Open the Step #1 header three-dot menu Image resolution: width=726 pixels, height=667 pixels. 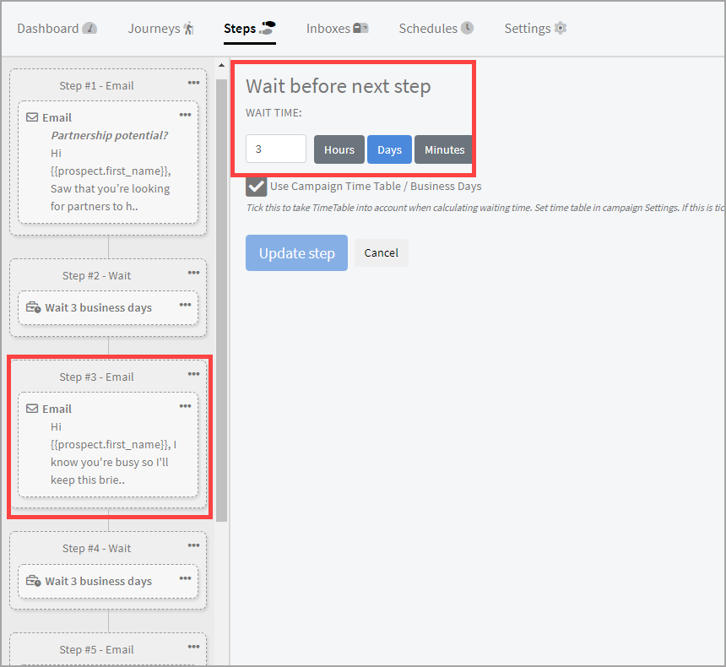point(193,83)
